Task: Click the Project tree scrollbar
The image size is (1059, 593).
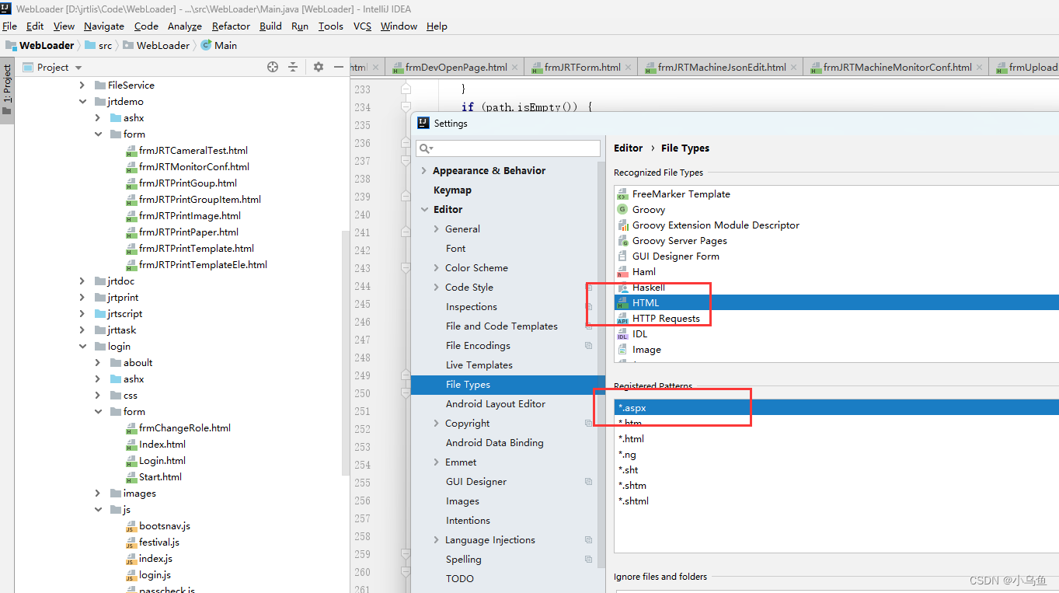Action: [x=346, y=354]
